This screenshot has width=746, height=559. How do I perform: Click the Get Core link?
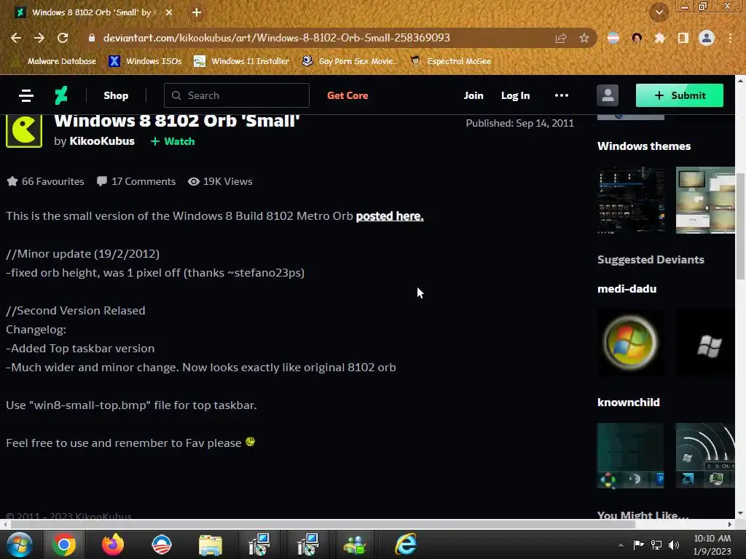point(348,95)
